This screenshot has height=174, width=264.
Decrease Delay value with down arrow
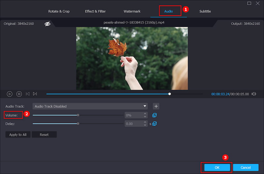(x=145, y=125)
